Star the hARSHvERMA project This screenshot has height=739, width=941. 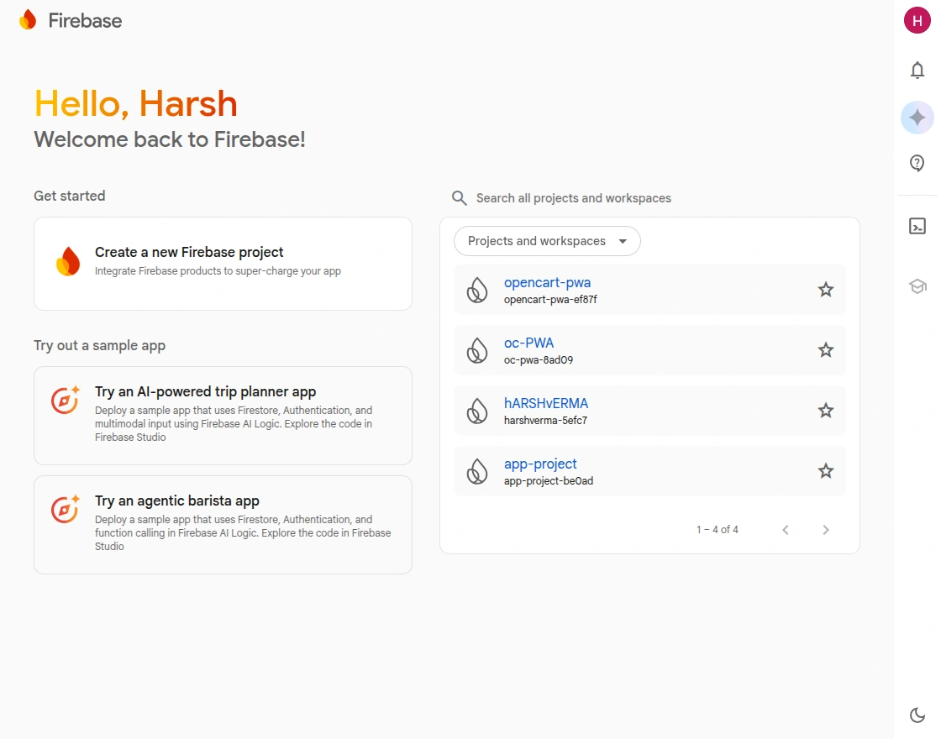coord(826,411)
